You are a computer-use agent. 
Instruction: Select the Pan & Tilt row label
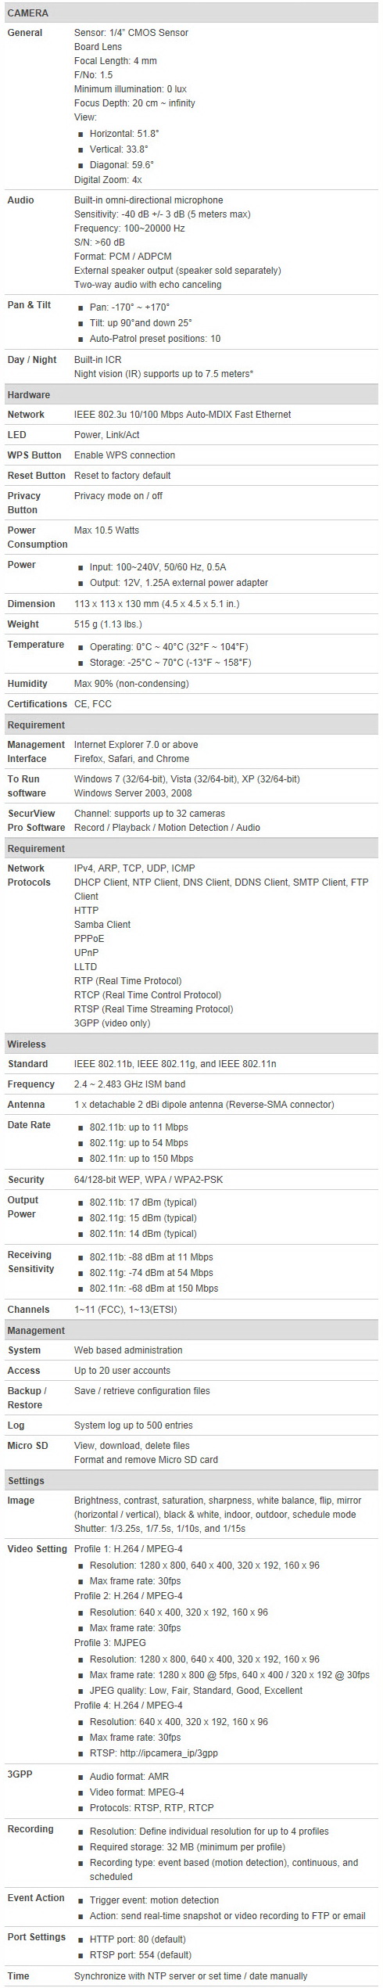pos(29,305)
